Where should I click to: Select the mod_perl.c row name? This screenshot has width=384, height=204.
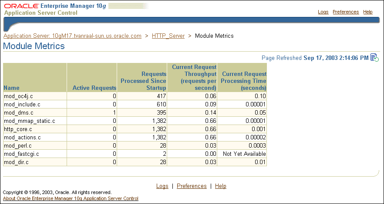18,146
